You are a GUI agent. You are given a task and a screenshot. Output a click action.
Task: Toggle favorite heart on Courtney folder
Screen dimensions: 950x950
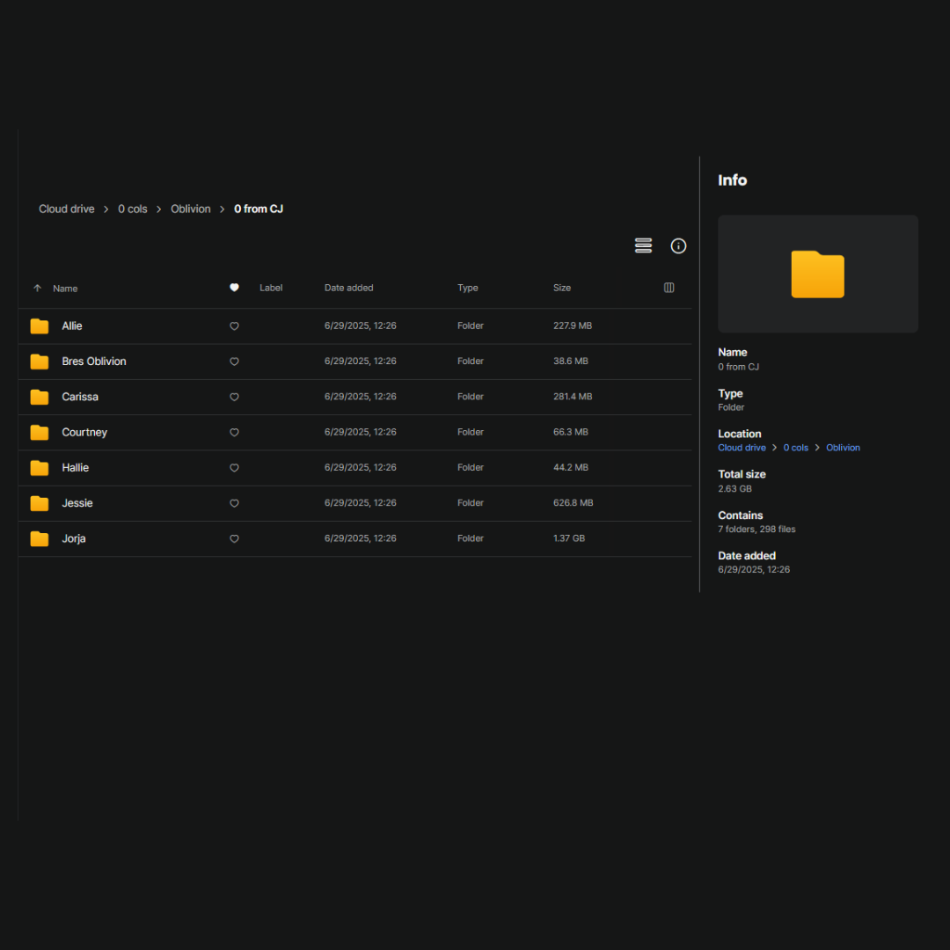(234, 433)
